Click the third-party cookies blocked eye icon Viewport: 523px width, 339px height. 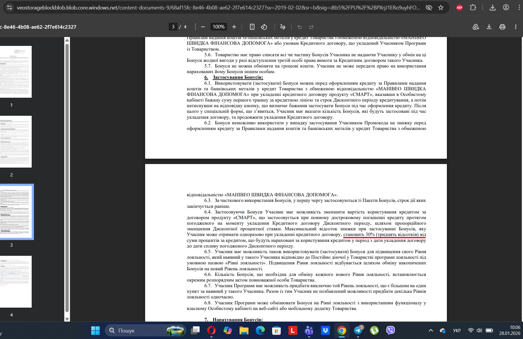[x=429, y=8]
